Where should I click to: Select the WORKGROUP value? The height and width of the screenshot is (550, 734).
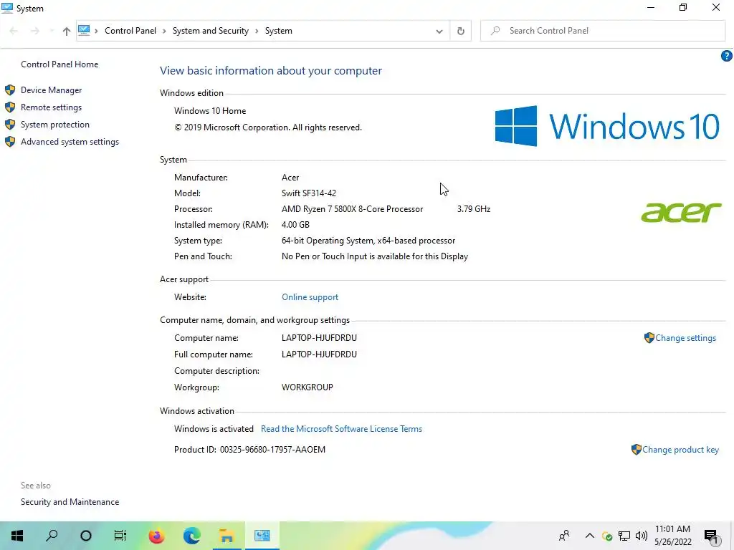pyautogui.click(x=307, y=387)
